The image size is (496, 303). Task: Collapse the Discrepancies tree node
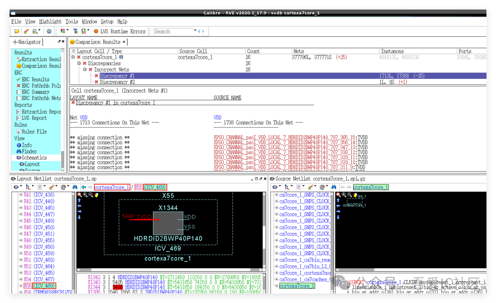[x=79, y=63]
